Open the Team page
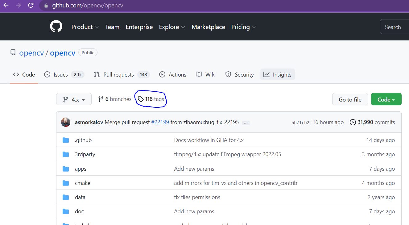The height and width of the screenshot is (225, 409). pos(112,27)
